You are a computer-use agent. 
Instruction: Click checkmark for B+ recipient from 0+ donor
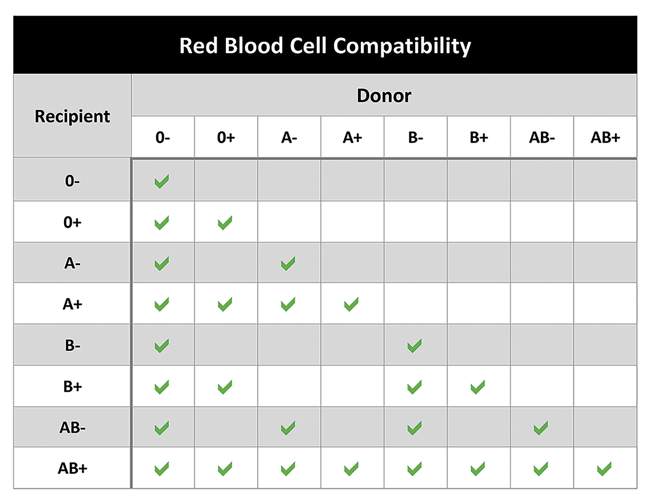click(225, 387)
